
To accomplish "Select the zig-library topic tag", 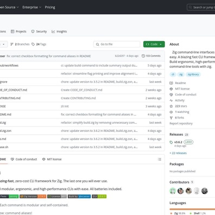I will coord(193,74).
